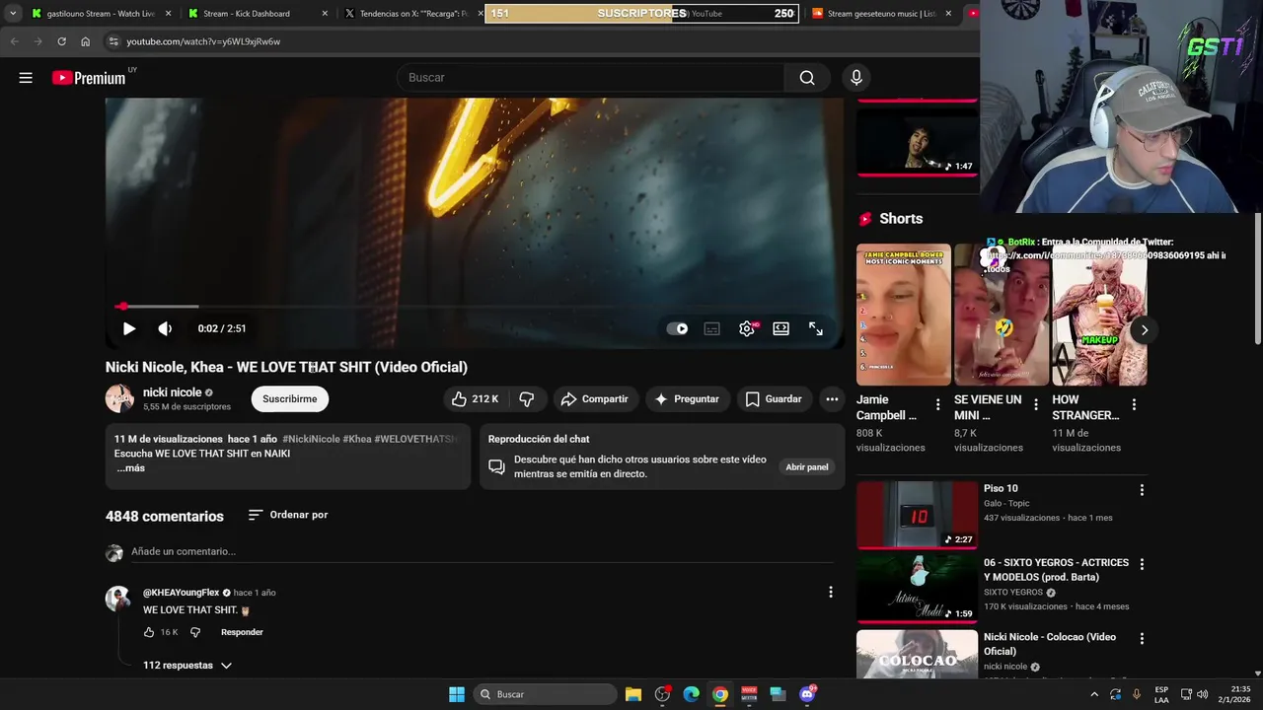Save video with Guardar button
This screenshot has height=710, width=1263.
coord(775,398)
